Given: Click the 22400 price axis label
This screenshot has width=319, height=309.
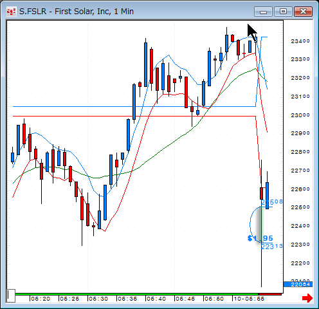Looking at the screenshot, I should tap(300, 226).
